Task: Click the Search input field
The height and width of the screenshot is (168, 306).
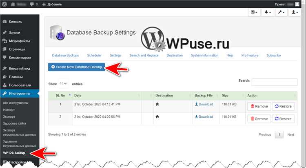Action: tap(275, 82)
